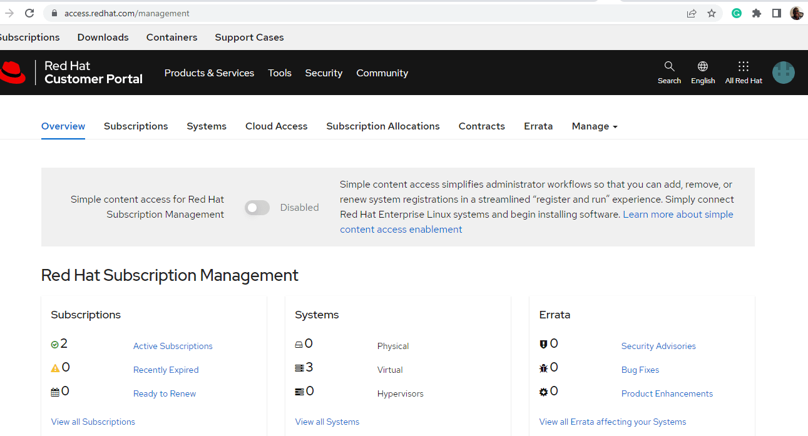This screenshot has height=436, width=808.
Task: Enable the Simple content access toggle
Action: pos(257,208)
